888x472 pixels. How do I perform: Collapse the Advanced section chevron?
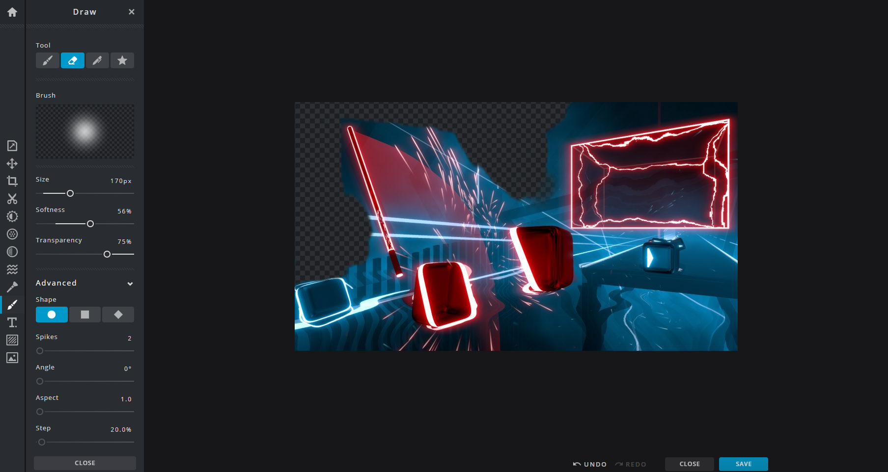(130, 284)
